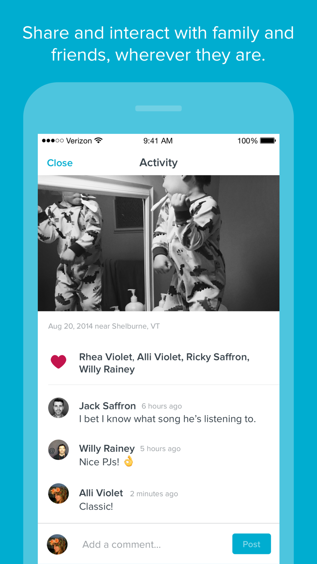Tap Alli Violet's avatar in comments

pyautogui.click(x=58, y=494)
